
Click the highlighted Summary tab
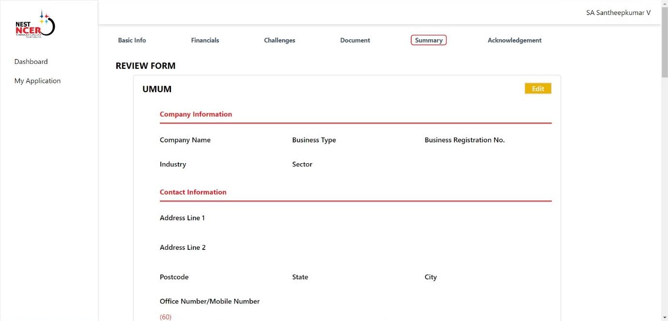428,40
